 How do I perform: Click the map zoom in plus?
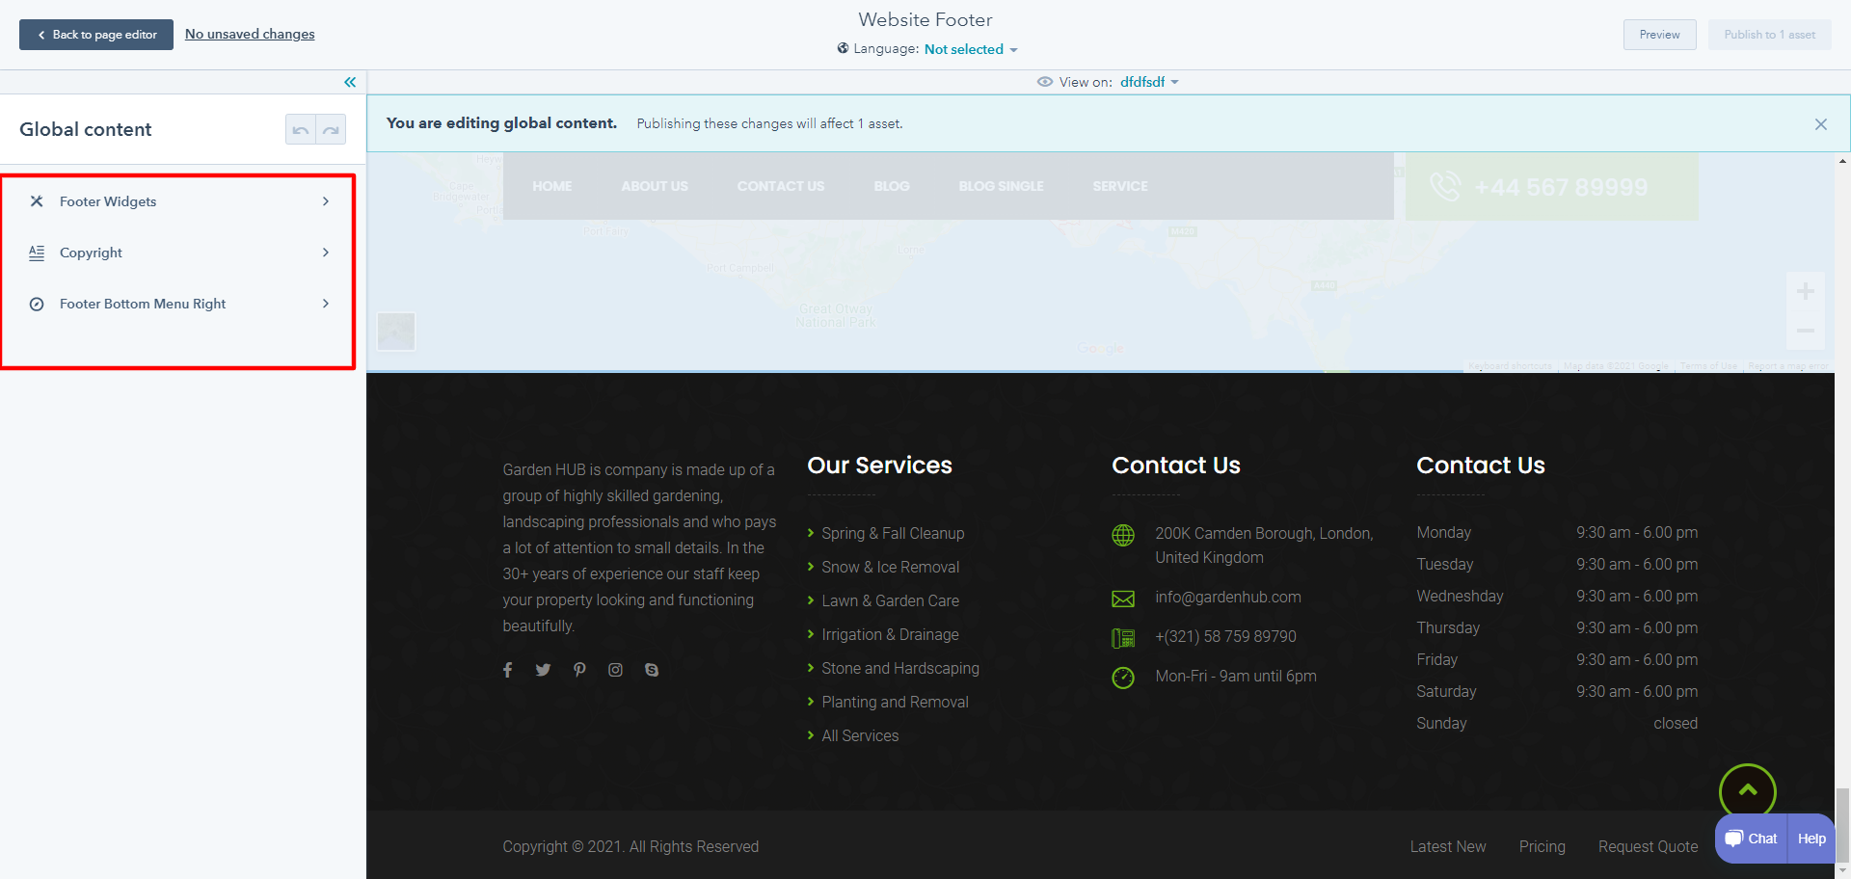click(1805, 292)
